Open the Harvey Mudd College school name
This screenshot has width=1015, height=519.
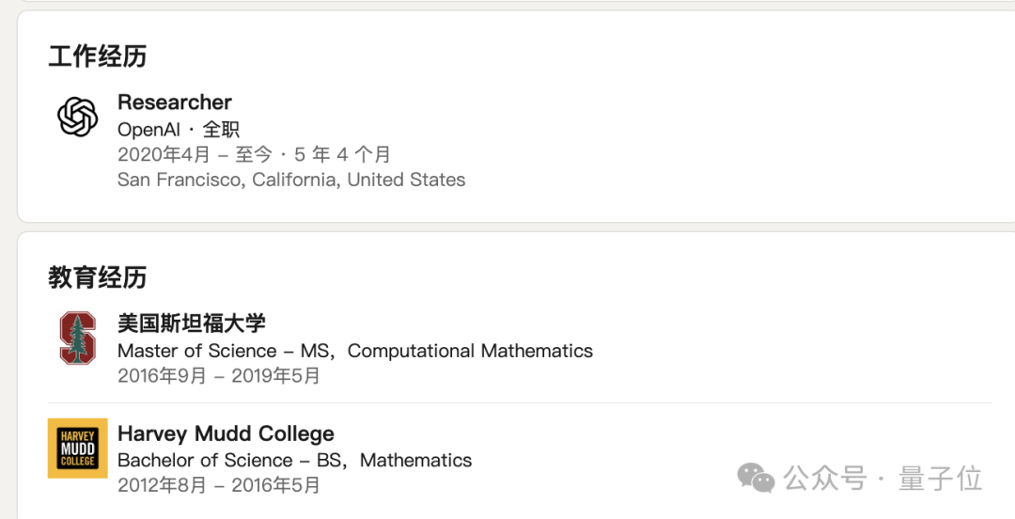click(226, 433)
